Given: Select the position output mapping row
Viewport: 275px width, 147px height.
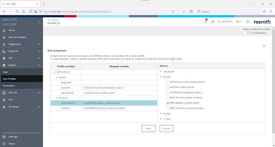Looking at the screenshot, I should click(103, 108).
